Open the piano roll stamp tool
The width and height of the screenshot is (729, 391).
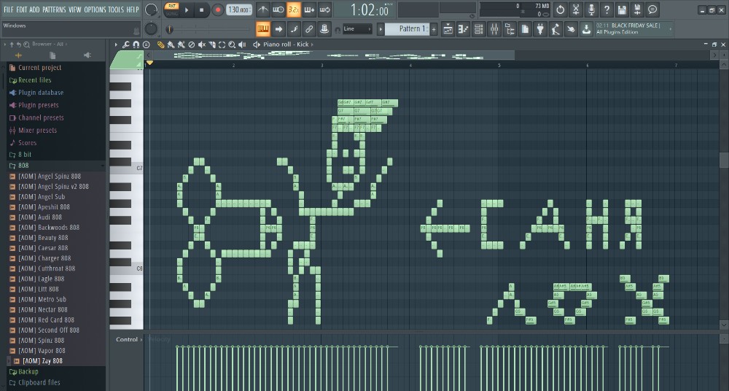(x=146, y=44)
